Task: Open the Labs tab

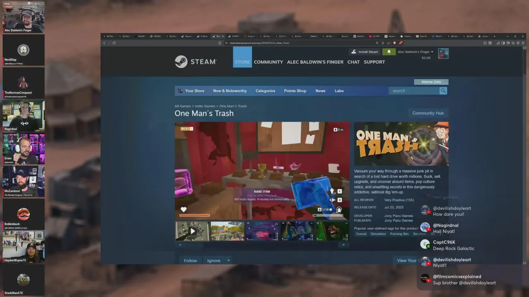Action: [339, 91]
